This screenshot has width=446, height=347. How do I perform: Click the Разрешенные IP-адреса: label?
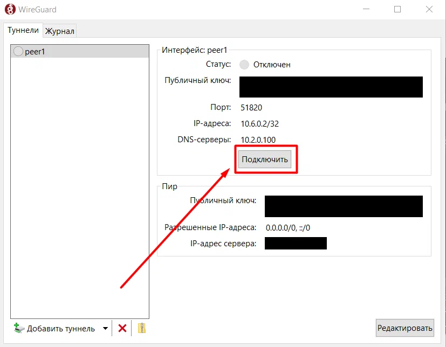click(x=210, y=227)
